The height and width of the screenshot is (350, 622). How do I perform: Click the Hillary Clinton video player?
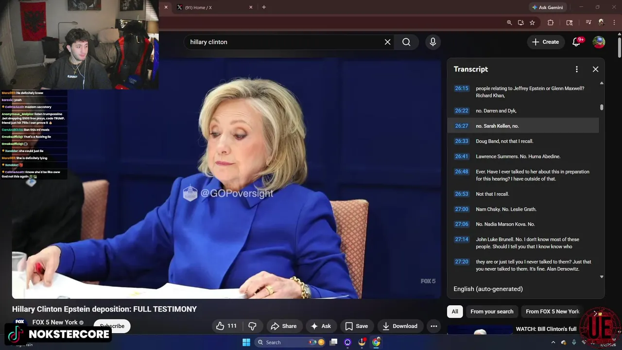coord(226,177)
